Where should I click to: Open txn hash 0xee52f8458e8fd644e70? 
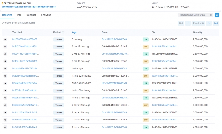coord(26,98)
